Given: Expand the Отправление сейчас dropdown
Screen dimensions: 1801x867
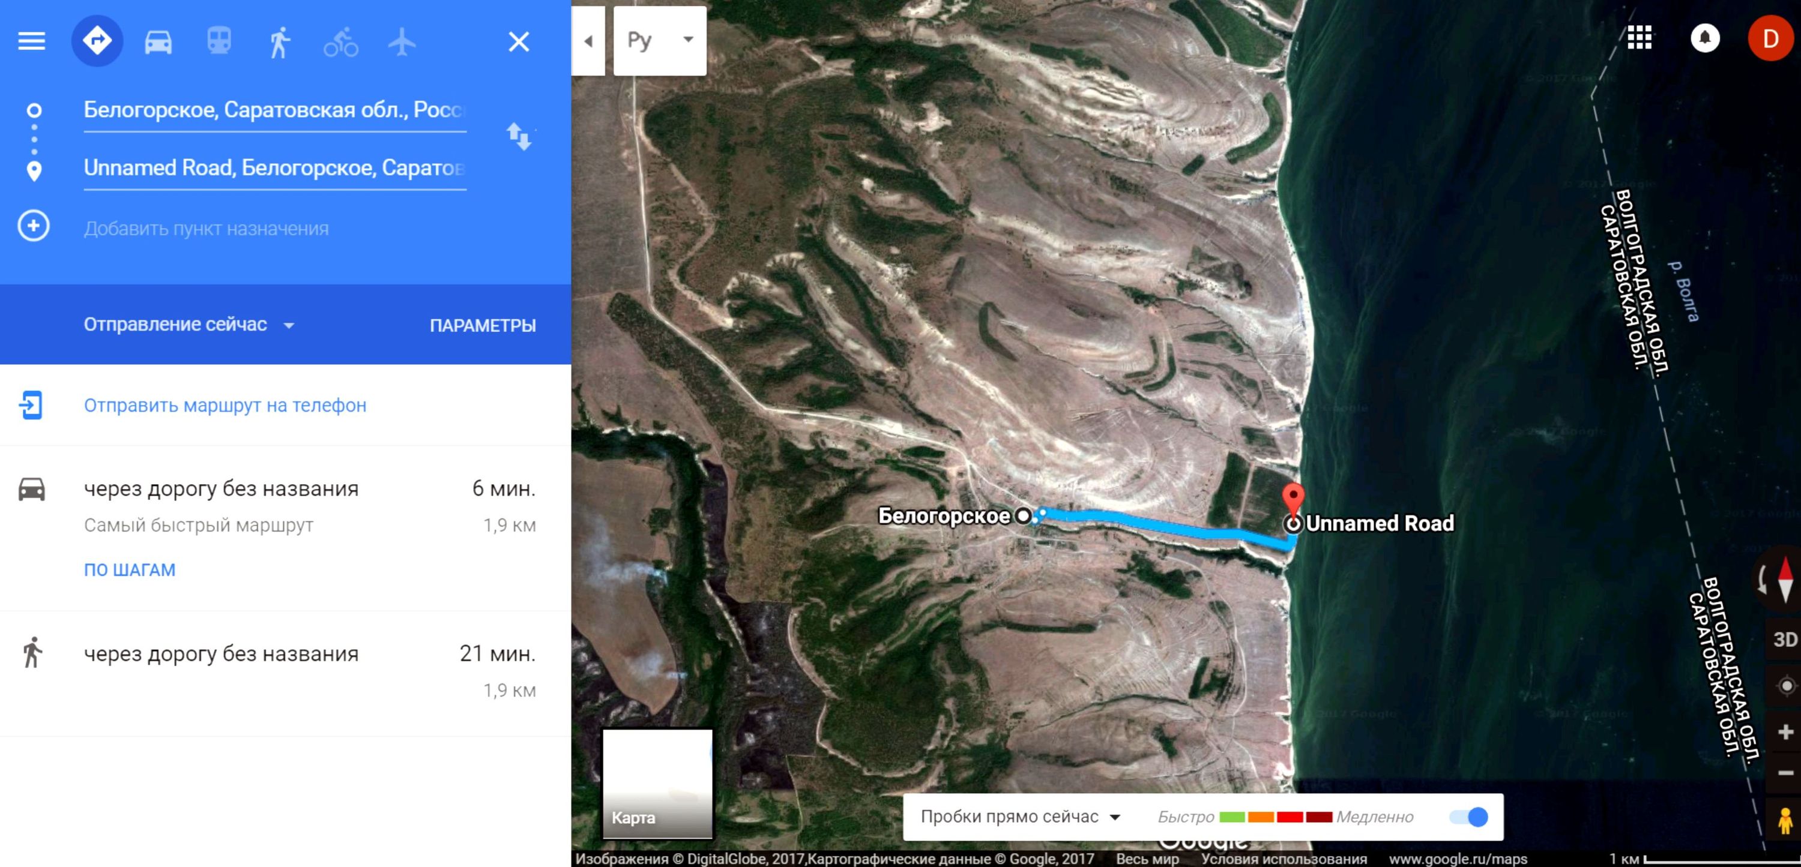Looking at the screenshot, I should click(x=190, y=325).
